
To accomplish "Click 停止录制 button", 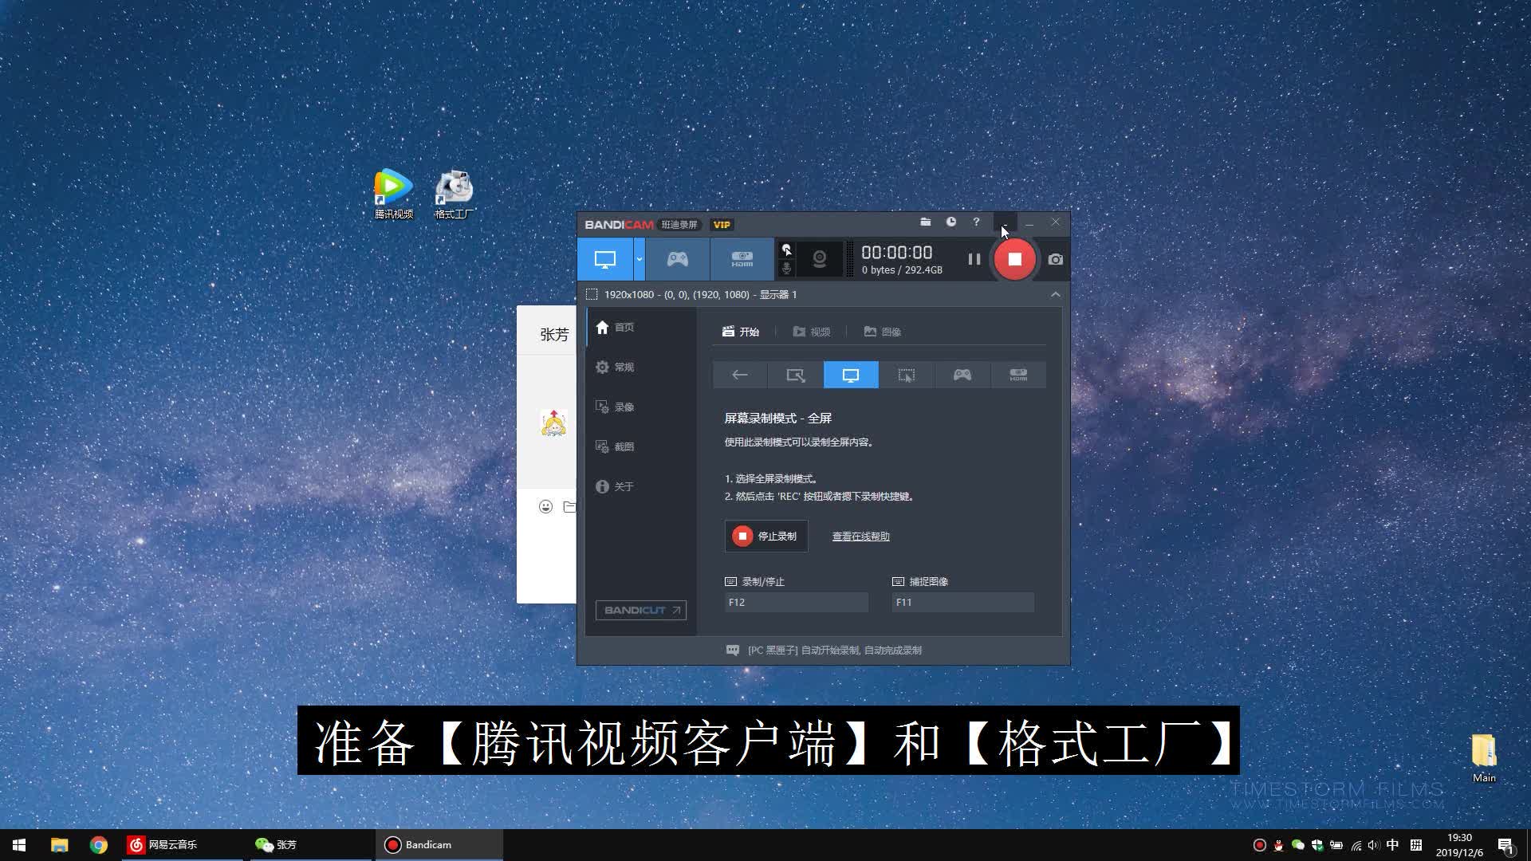I will [x=766, y=537].
